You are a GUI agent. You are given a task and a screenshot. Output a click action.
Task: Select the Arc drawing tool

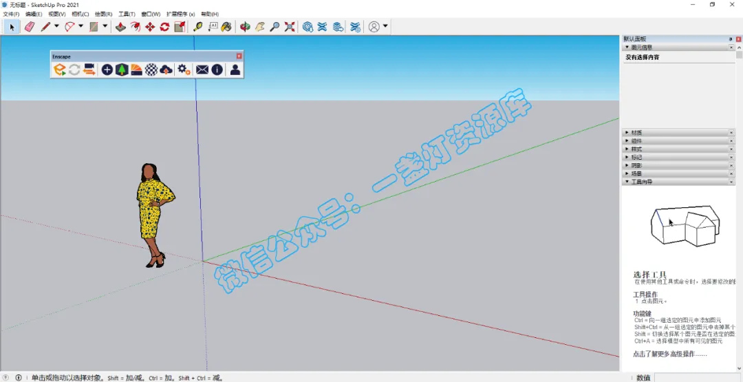pyautogui.click(x=69, y=27)
